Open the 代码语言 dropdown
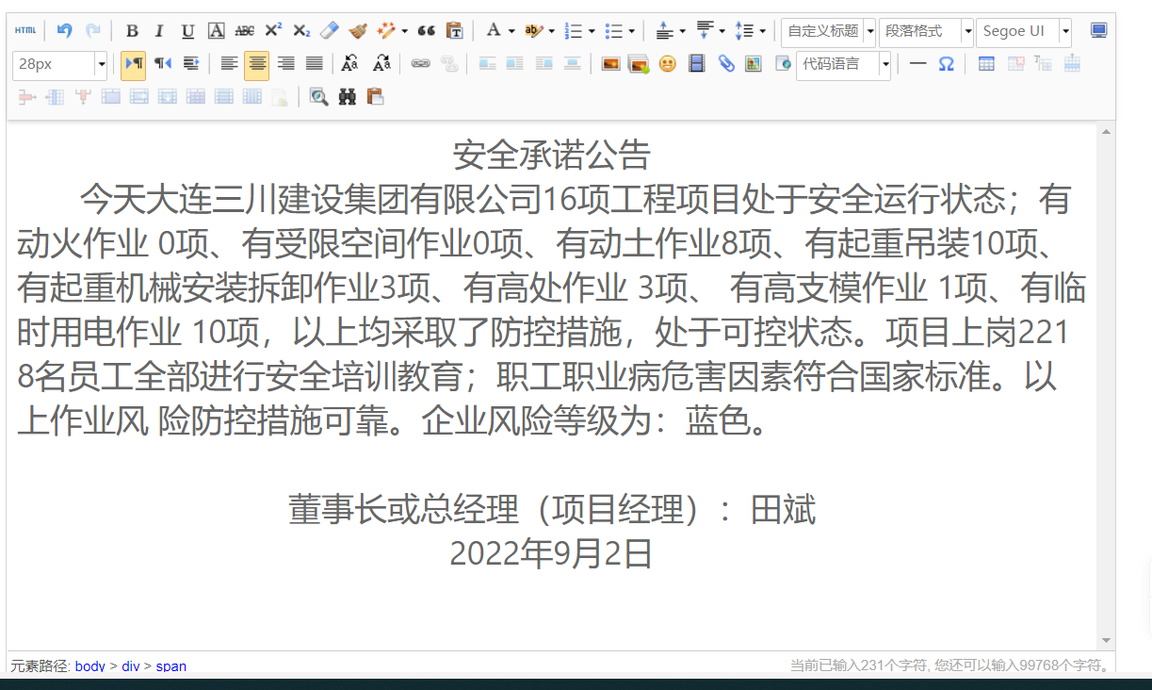Screen dimensions: 1152x690 point(843,65)
